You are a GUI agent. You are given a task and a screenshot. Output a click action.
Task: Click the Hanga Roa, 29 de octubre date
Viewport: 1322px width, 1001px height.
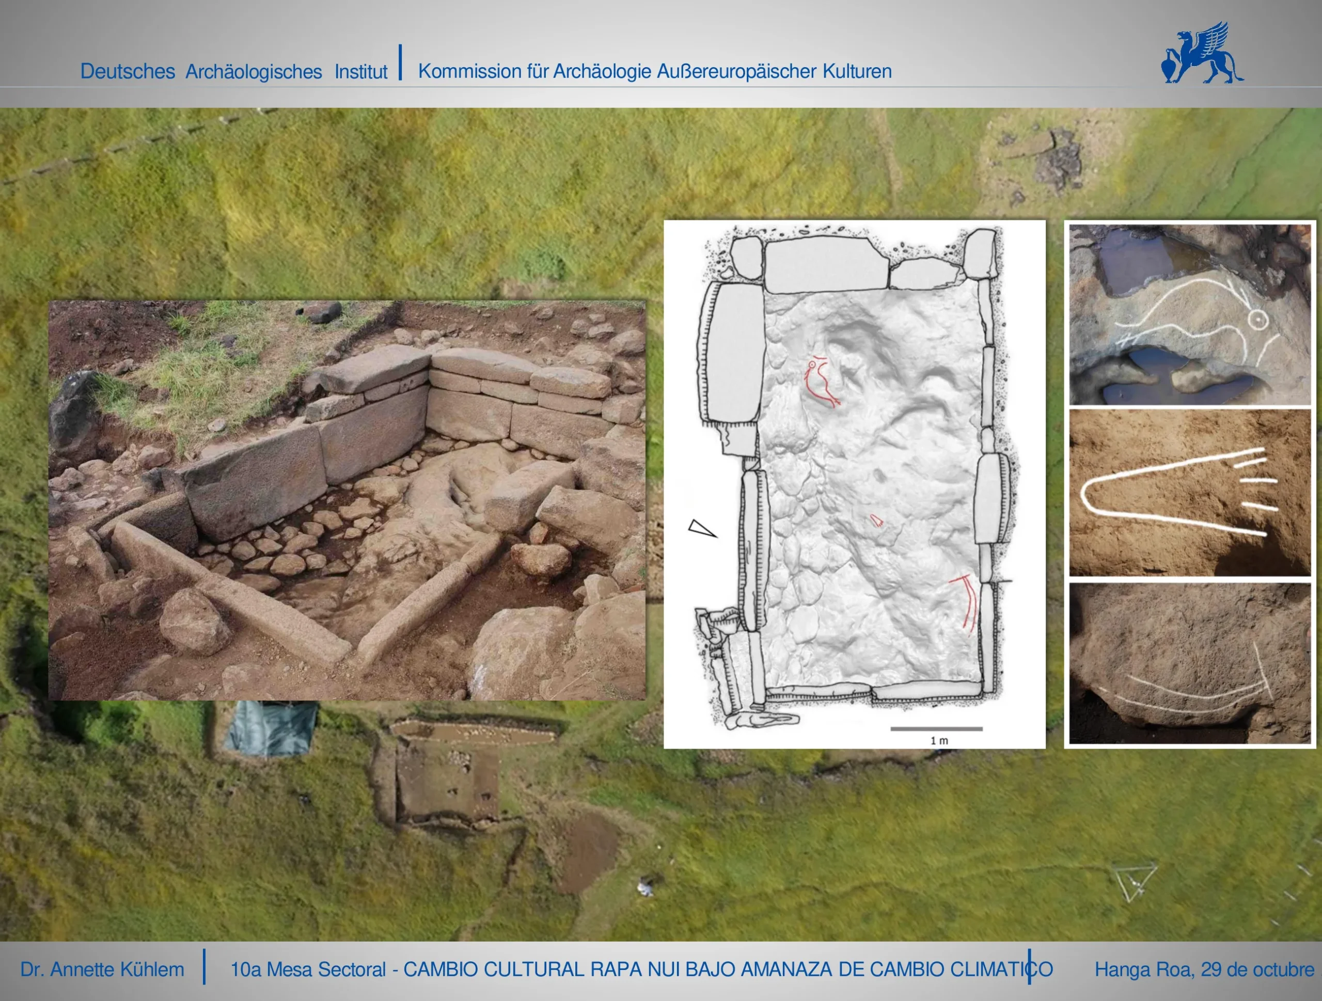(x=1204, y=970)
